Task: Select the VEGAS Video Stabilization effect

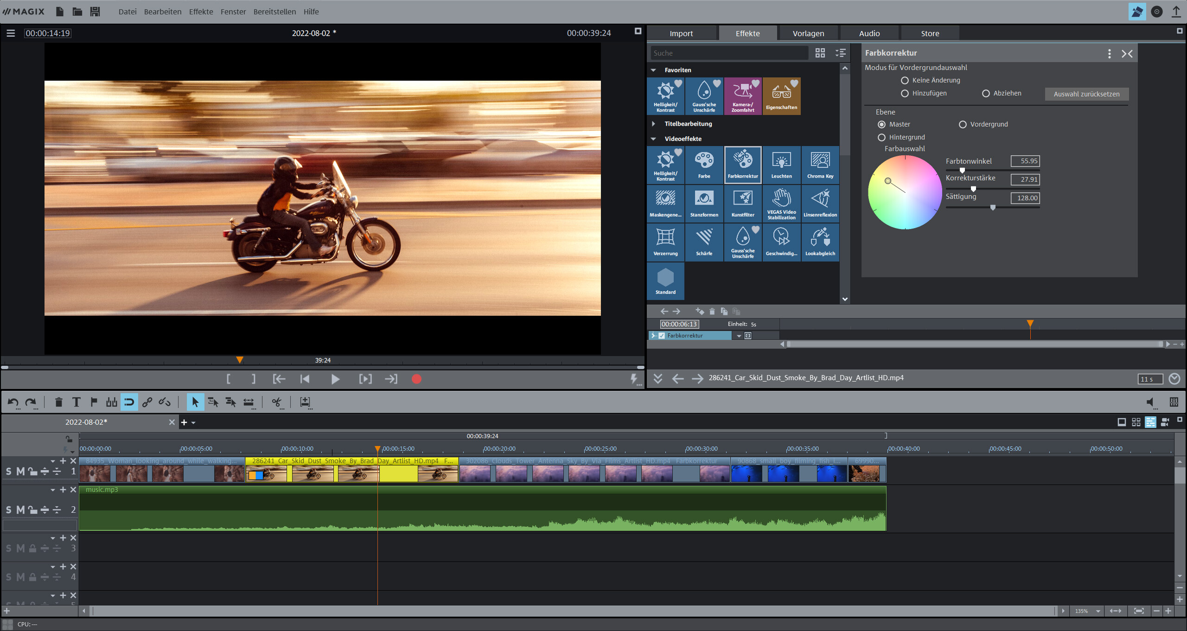Action: [x=781, y=203]
